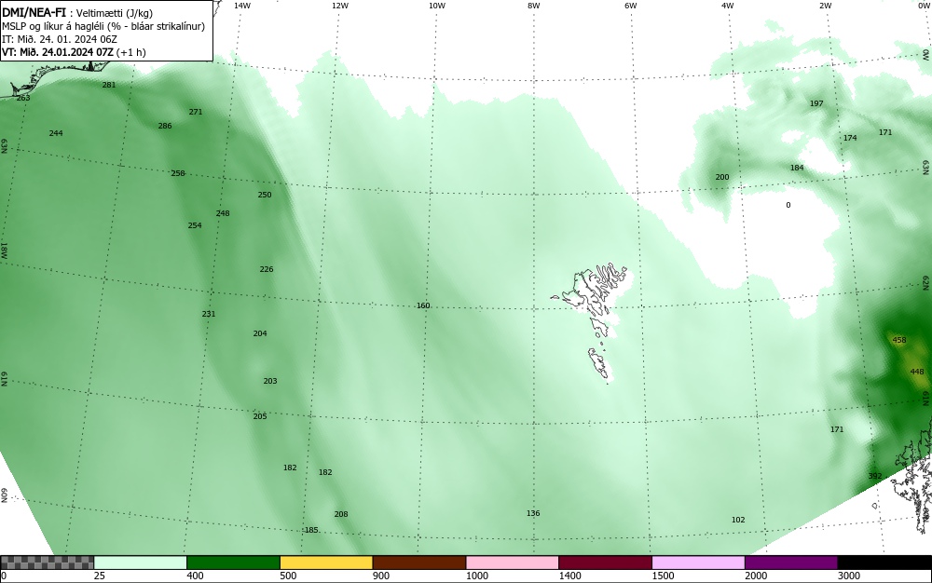Pick the dark green 400–500 legend swatch
This screenshot has width=932, height=583.
click(233, 563)
